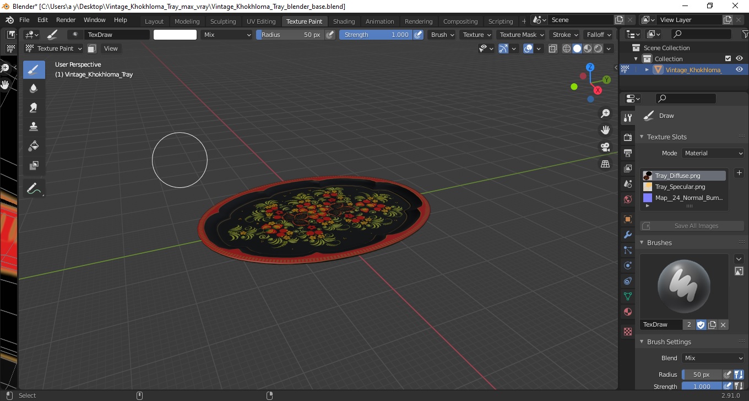Viewport: 749px width, 401px height.
Task: Toggle Collection exclude checkbox
Action: (x=728, y=58)
